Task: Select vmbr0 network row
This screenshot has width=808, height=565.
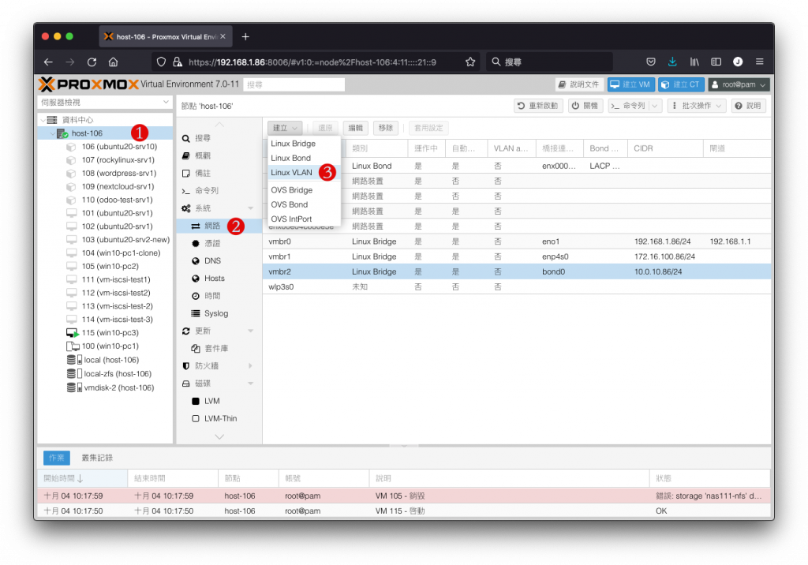Action: (516, 241)
